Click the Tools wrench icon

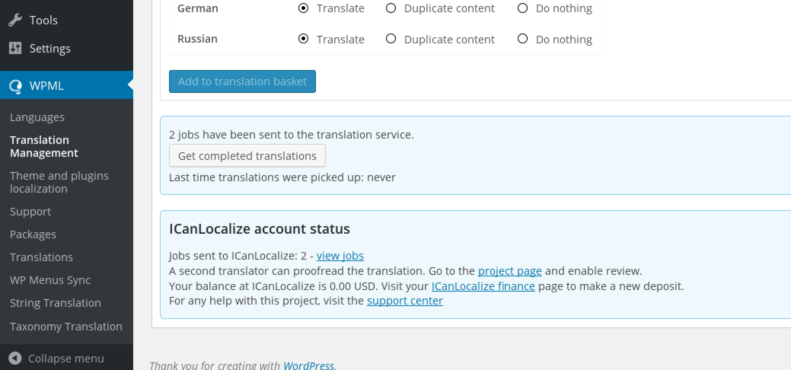15,20
